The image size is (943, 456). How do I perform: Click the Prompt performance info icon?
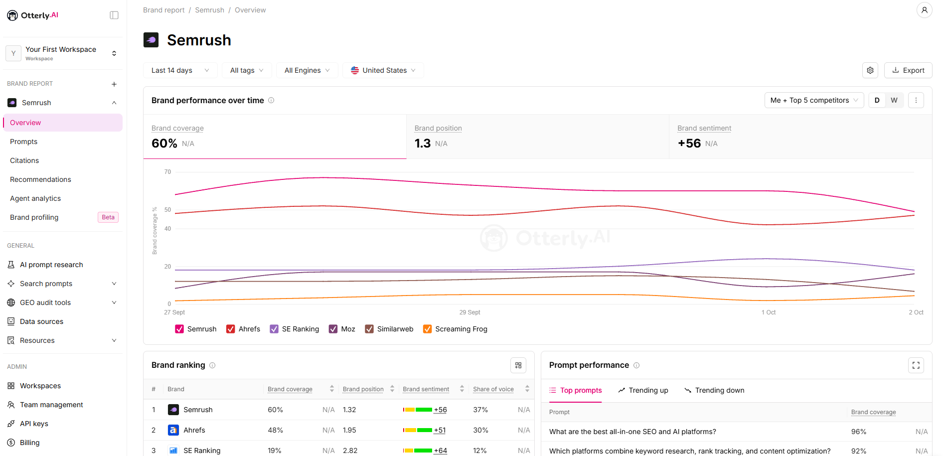[636, 365]
